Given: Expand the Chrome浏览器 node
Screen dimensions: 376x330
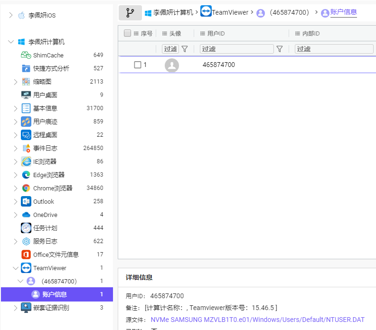Looking at the screenshot, I should click(x=16, y=188).
